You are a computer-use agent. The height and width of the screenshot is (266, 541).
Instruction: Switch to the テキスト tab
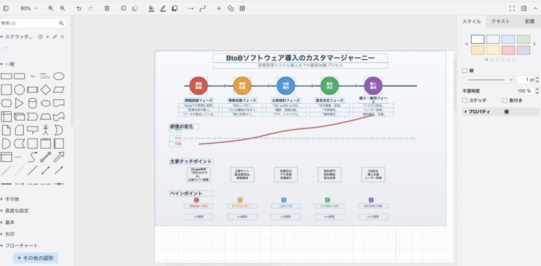[500, 22]
